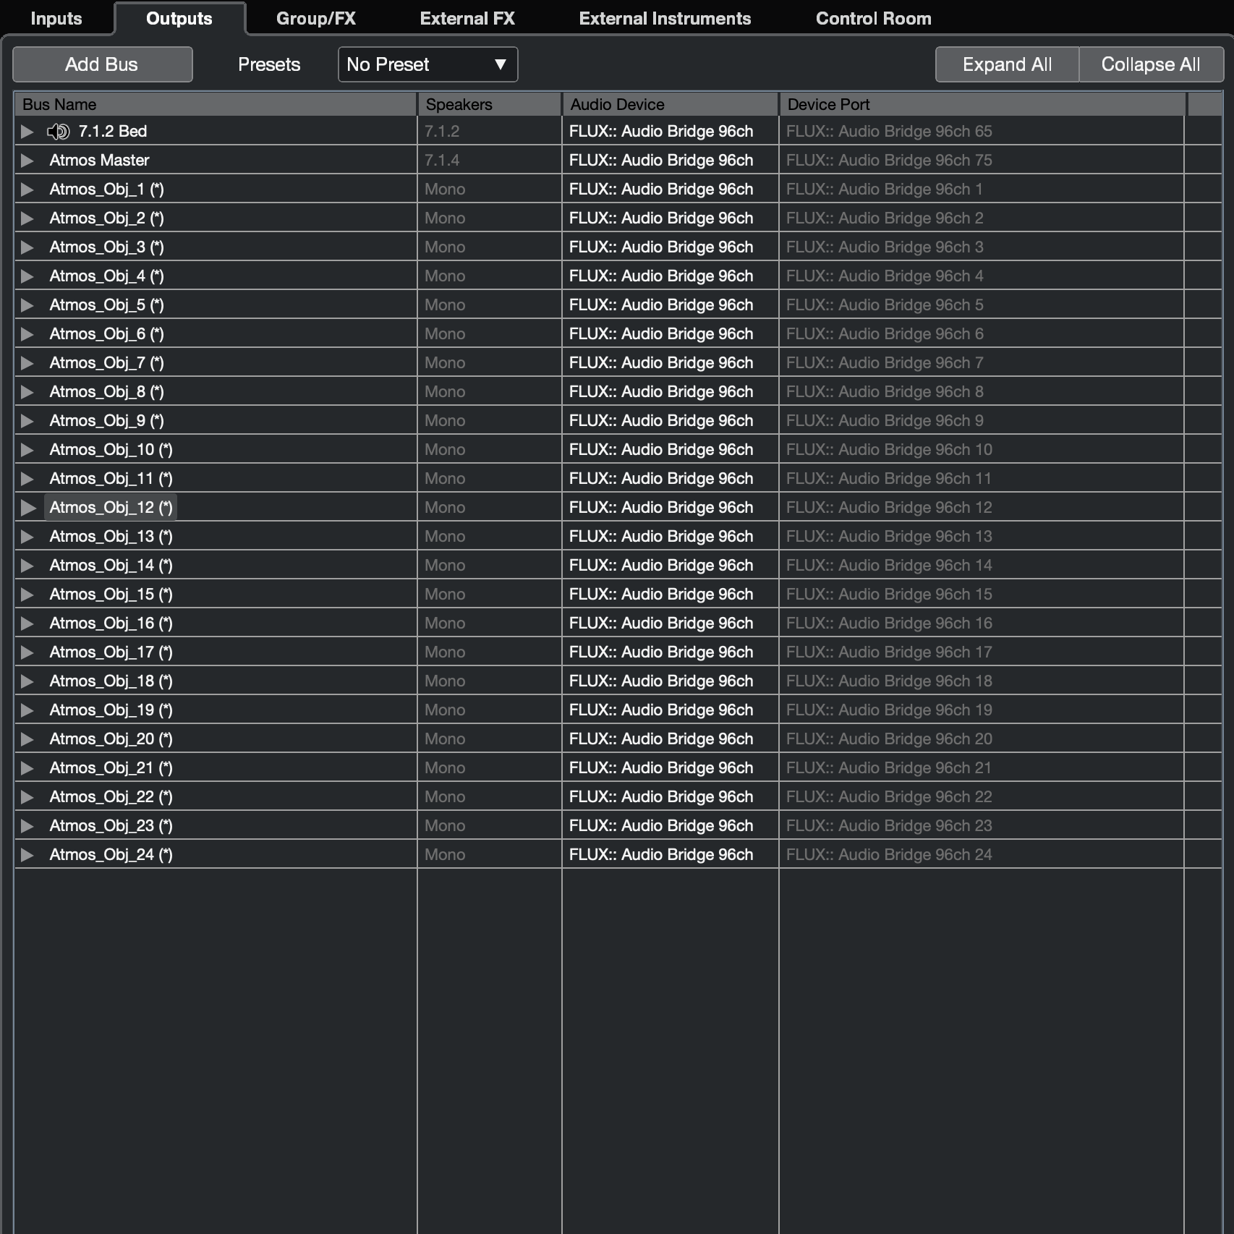Switch to the Inputs tab

[56, 19]
